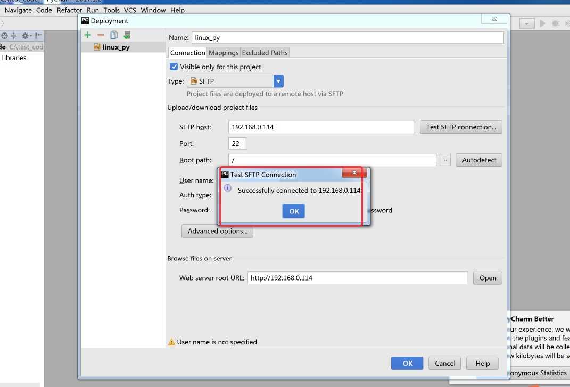Toggle Visible only for this project checkbox
Image resolution: width=570 pixels, height=387 pixels.
(x=174, y=67)
